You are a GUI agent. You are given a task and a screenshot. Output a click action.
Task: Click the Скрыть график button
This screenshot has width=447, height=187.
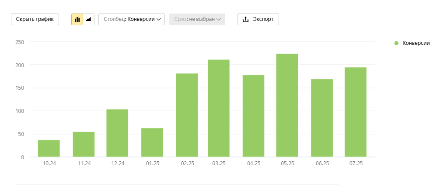[35, 19]
